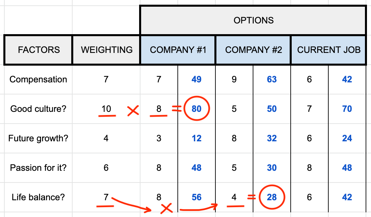Click the FACTORS header cell
The height and width of the screenshot is (217, 371).
point(38,50)
